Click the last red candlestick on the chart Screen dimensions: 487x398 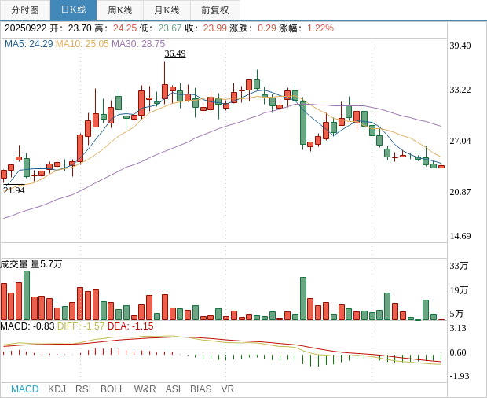click(441, 167)
